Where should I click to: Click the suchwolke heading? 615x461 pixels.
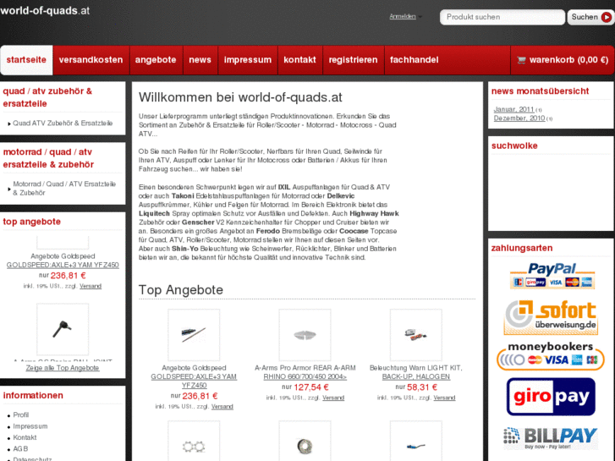coord(514,146)
